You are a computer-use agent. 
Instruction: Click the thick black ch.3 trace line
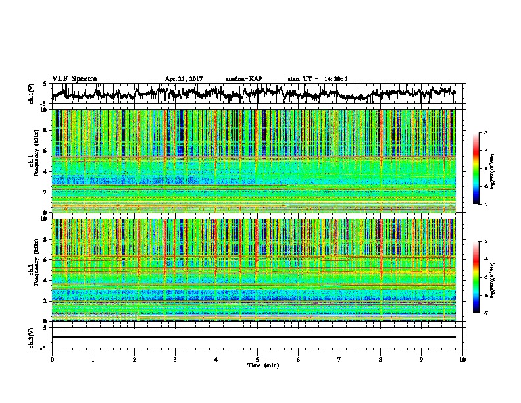coord(253,337)
